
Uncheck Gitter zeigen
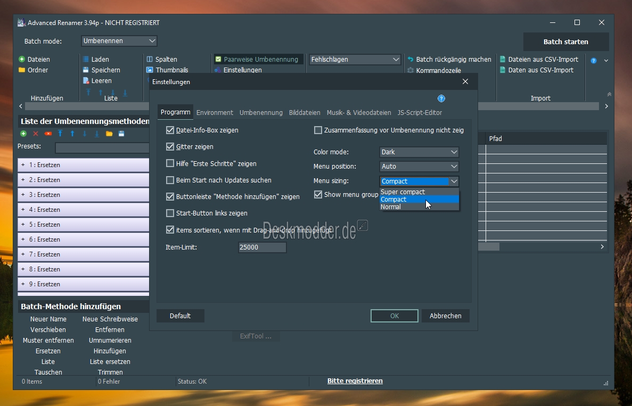coord(170,147)
